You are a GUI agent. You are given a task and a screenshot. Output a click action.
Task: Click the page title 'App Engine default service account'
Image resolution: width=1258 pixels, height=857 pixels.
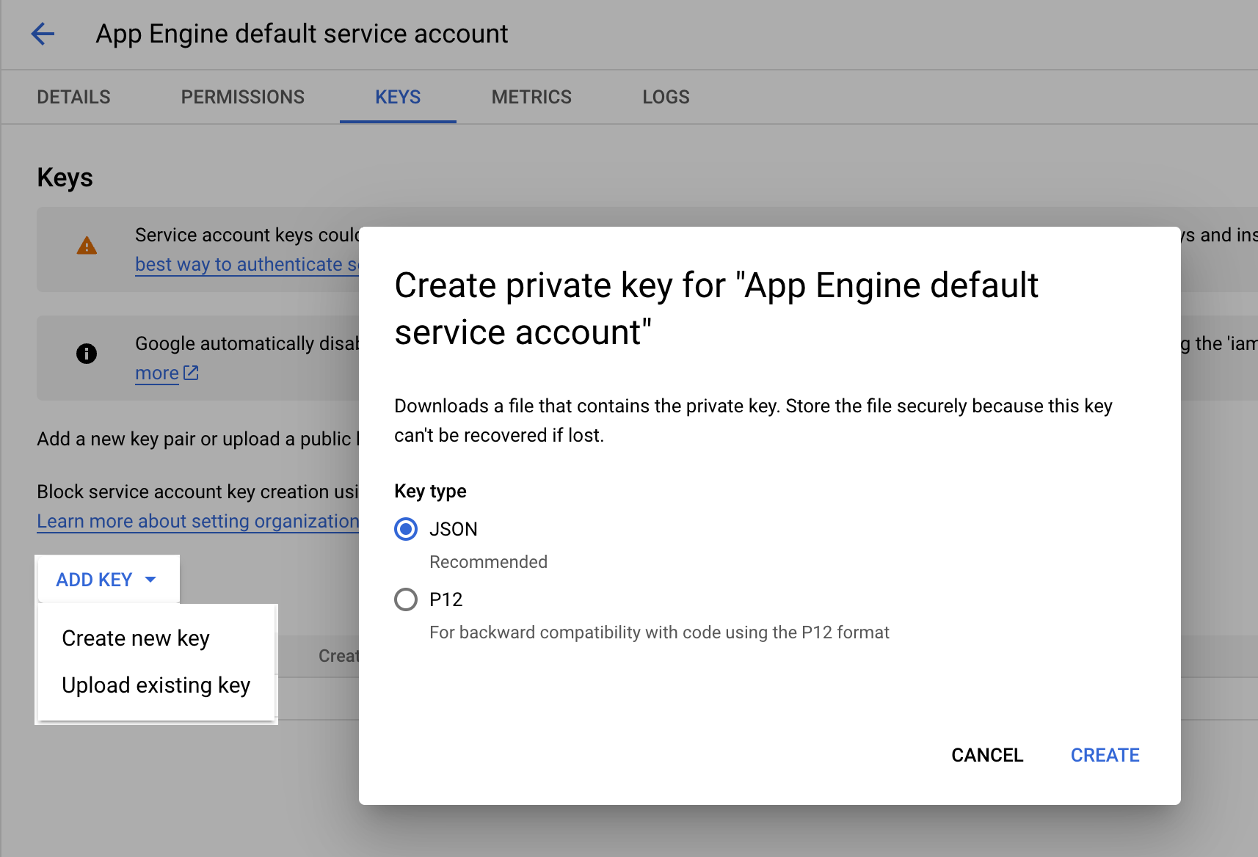pyautogui.click(x=302, y=34)
